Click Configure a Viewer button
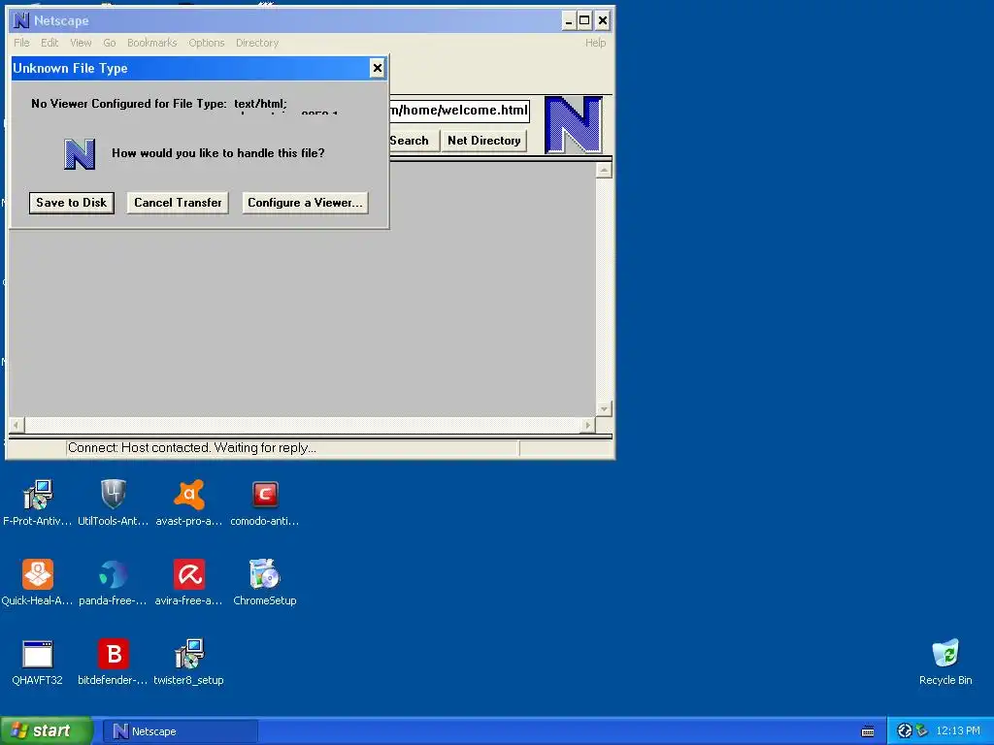The height and width of the screenshot is (745, 994). (305, 203)
